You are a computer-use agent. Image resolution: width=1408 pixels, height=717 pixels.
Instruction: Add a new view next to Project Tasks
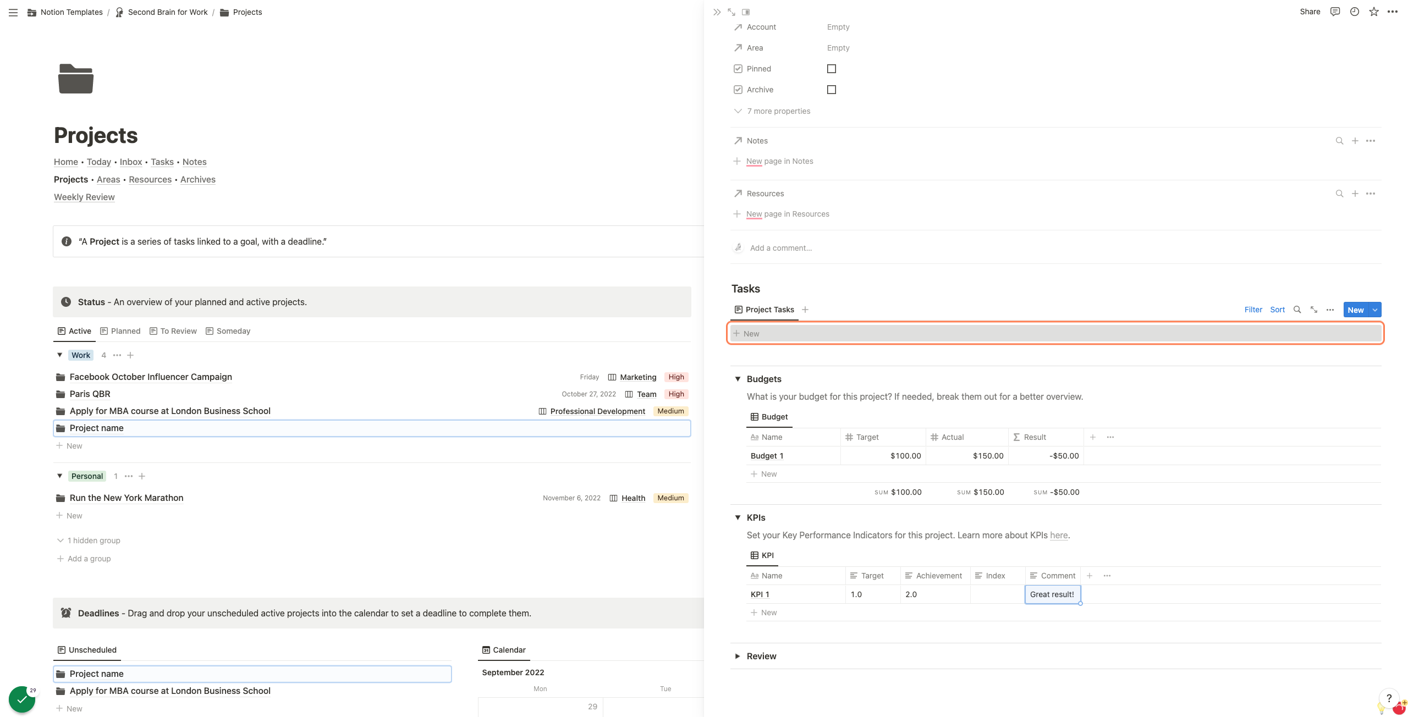805,310
